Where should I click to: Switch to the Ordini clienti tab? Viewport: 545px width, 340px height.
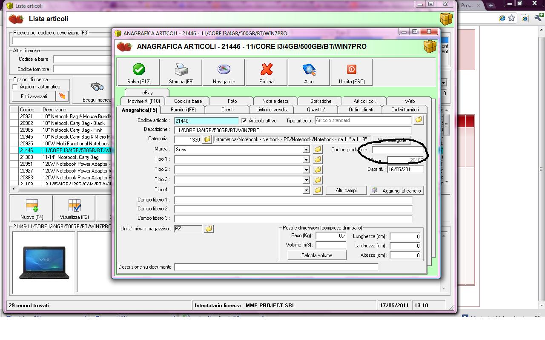pos(361,110)
